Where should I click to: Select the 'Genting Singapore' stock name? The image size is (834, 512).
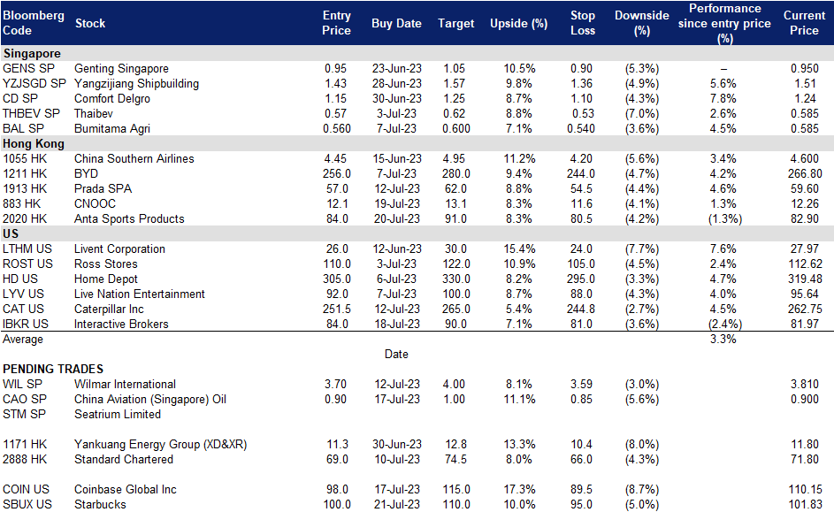(121, 69)
